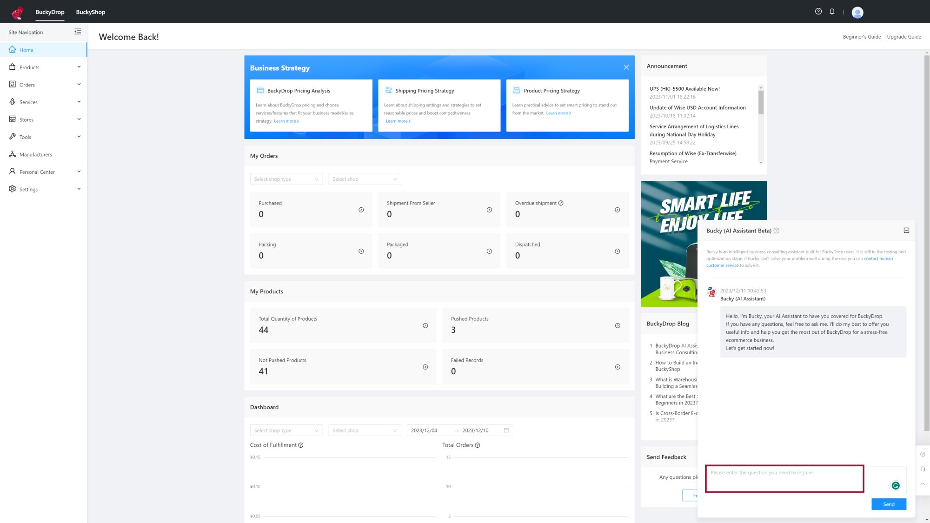Open Overdue shipment arrow icon
Image resolution: width=930 pixels, height=523 pixels.
pyautogui.click(x=618, y=210)
